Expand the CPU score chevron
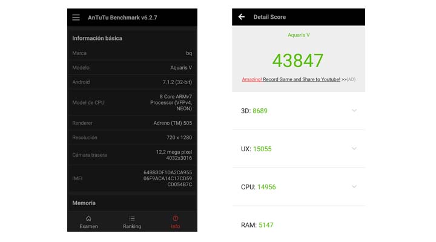Image resolution: width=436 pixels, height=242 pixels. [354, 187]
